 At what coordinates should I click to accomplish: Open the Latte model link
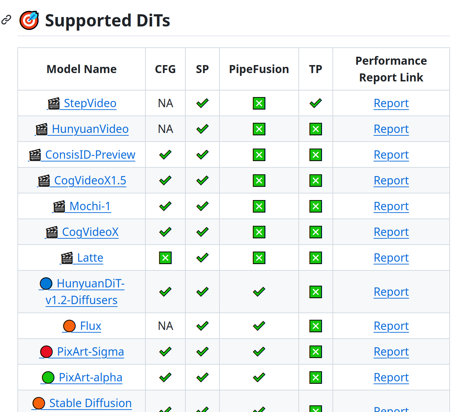pyautogui.click(x=82, y=258)
